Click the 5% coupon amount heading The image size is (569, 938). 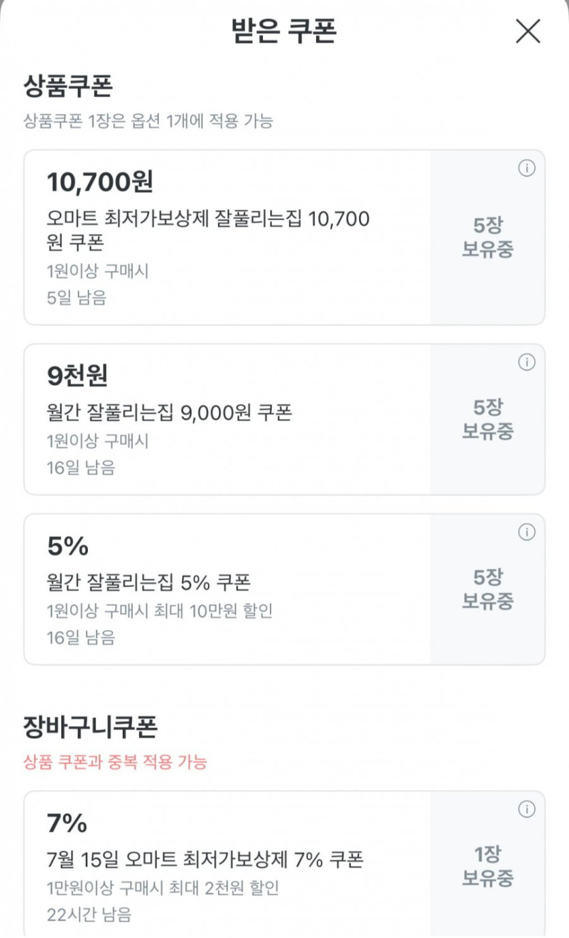click(x=68, y=545)
